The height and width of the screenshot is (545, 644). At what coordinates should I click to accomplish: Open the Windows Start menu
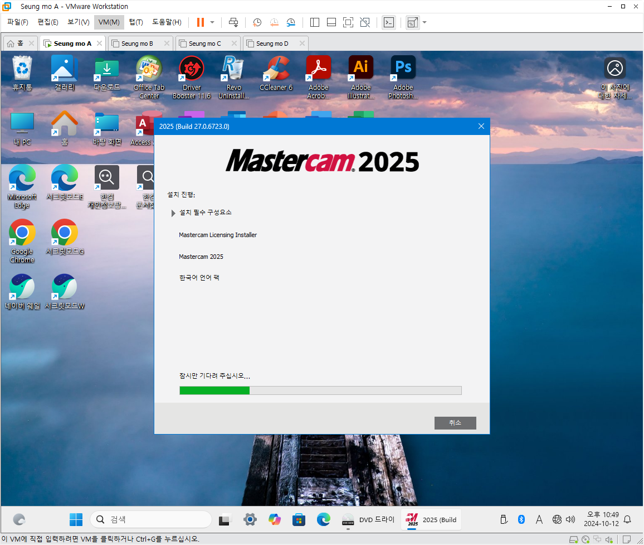(76, 519)
